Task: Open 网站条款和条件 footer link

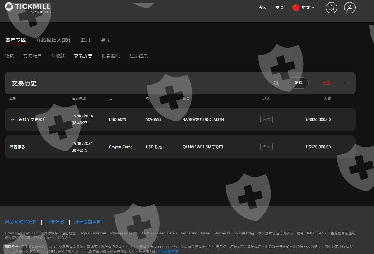Action: (21, 222)
